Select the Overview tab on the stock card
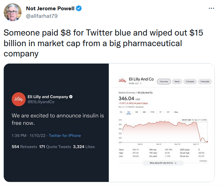The width and height of the screenshot is (221, 186). pos(165,81)
